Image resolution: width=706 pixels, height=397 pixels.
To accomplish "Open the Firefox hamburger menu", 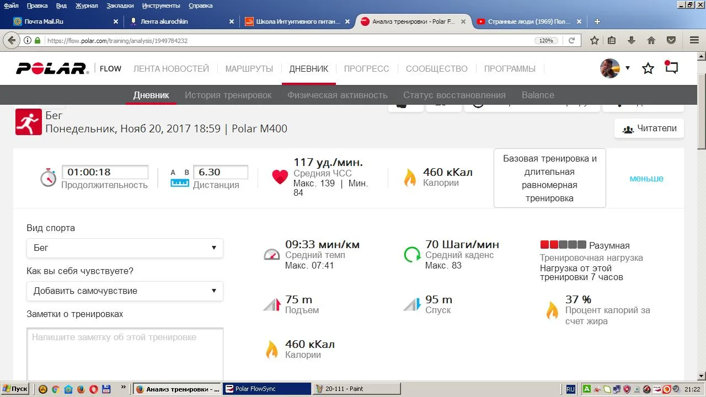I will pos(694,41).
